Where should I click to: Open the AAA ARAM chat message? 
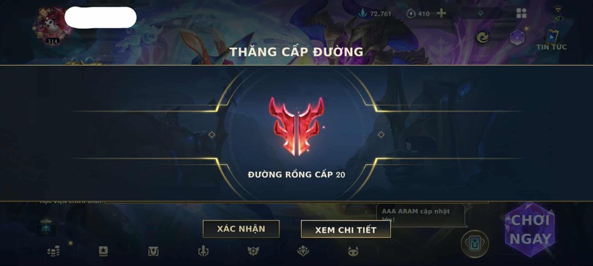point(420,215)
